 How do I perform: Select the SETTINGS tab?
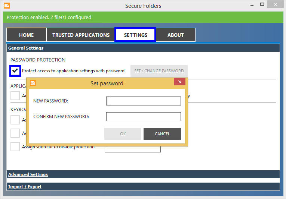pos(135,35)
